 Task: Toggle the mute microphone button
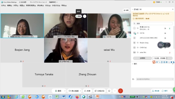58,91
